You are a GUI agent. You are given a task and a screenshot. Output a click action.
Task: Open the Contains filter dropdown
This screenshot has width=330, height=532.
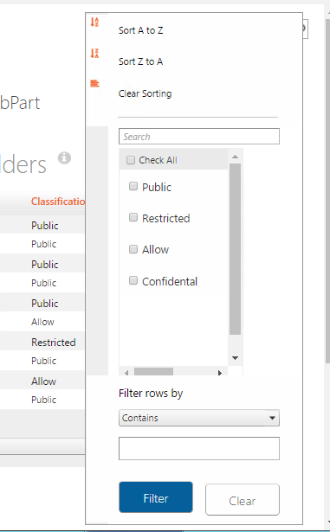pos(199,418)
